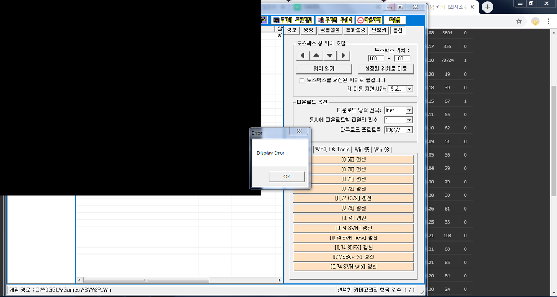The width and height of the screenshot is (557, 297).
Task: Switch to the Win3.1 & Tools tab
Action: point(332,150)
